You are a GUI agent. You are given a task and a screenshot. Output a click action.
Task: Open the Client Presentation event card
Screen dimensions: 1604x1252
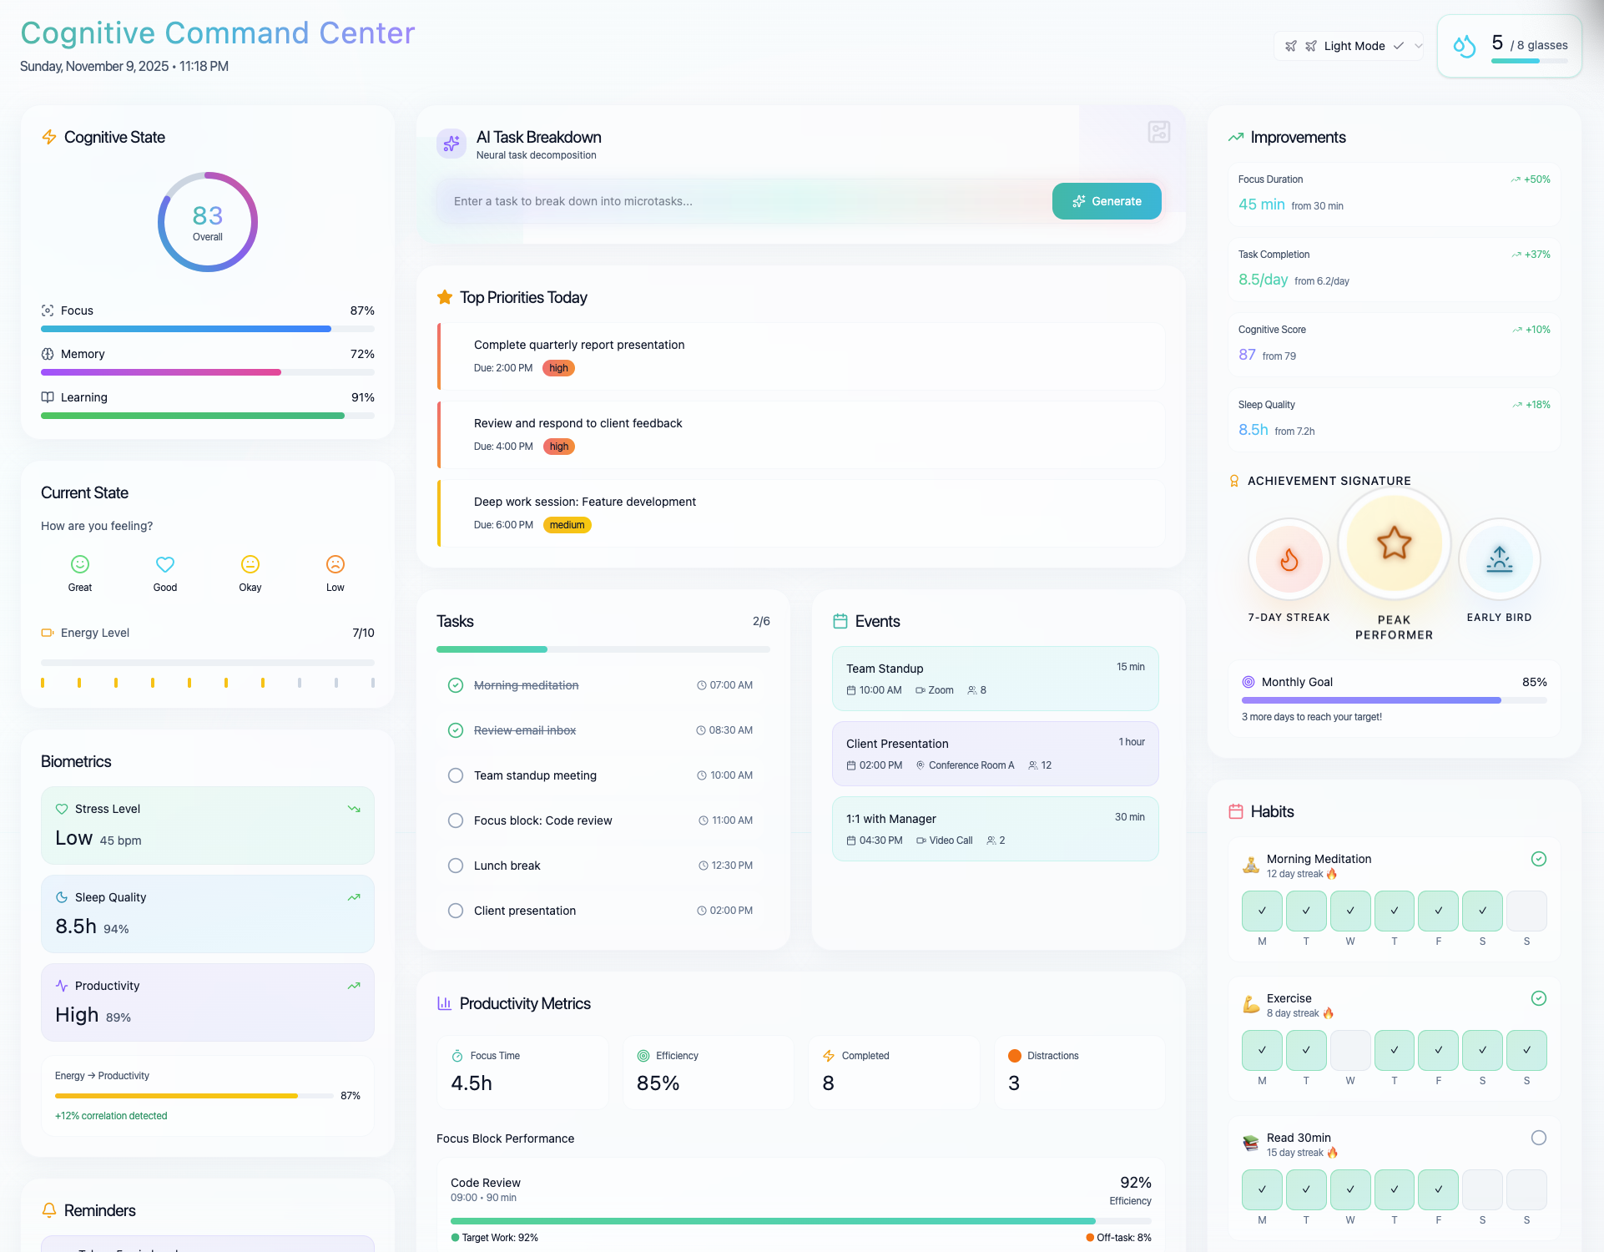tap(995, 754)
